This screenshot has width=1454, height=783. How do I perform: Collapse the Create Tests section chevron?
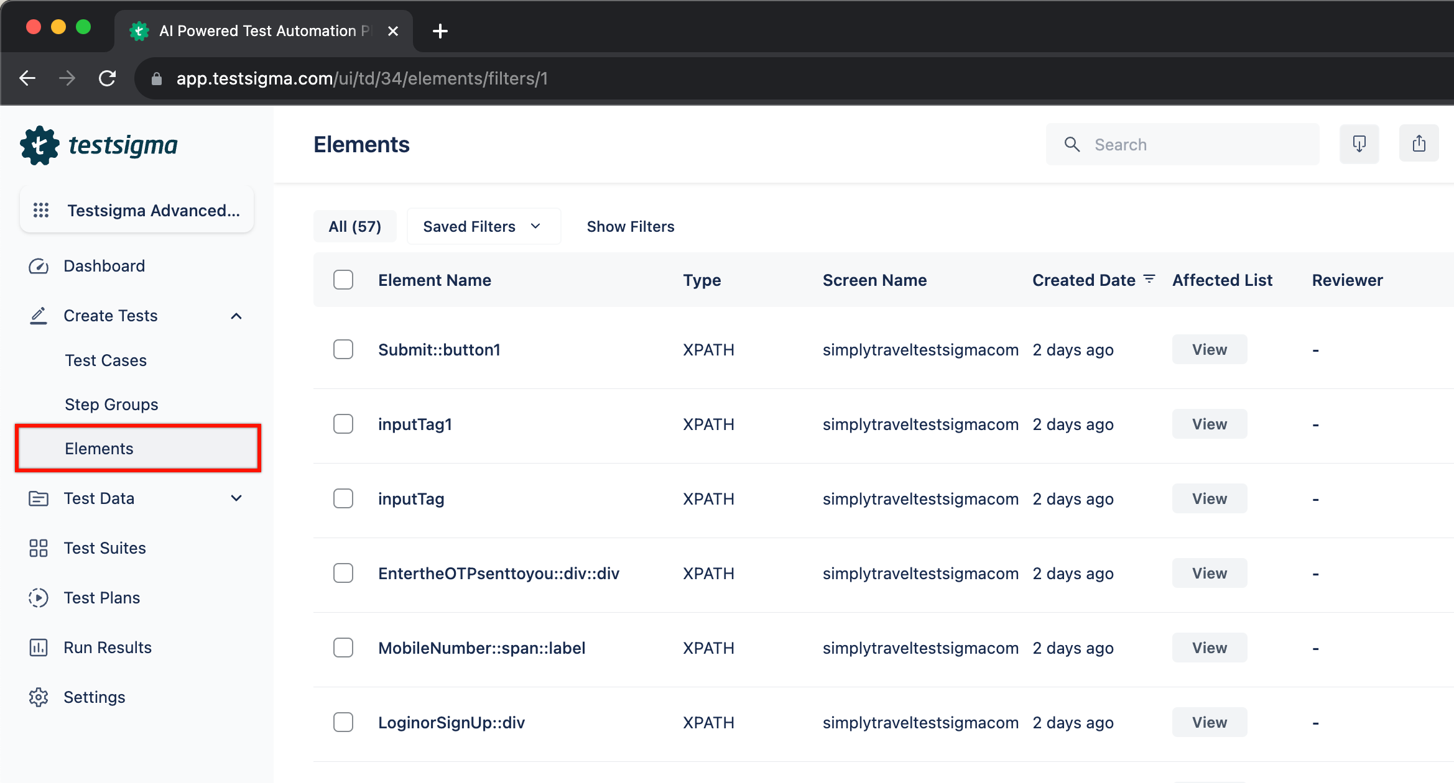coord(236,316)
